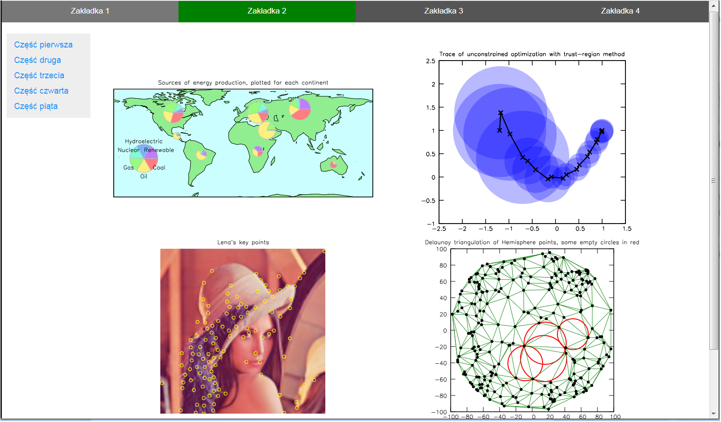Click the pie chart over South America
This screenshot has height=422, width=721.
pyautogui.click(x=201, y=154)
